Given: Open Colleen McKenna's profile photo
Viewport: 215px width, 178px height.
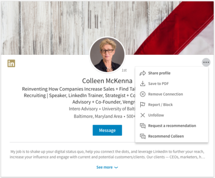Looking at the screenshot, I should tap(107, 55).
